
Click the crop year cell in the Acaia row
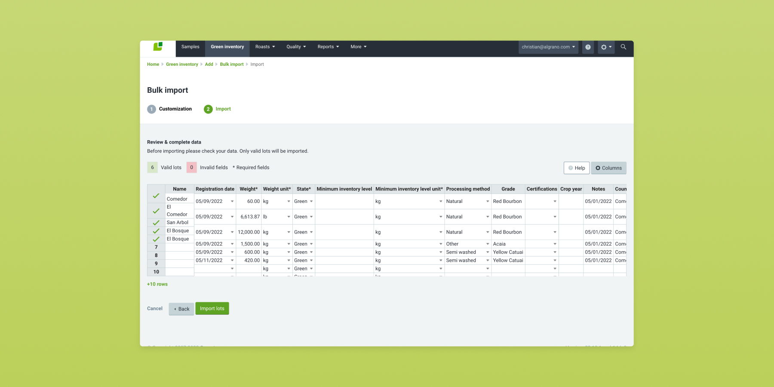click(571, 244)
